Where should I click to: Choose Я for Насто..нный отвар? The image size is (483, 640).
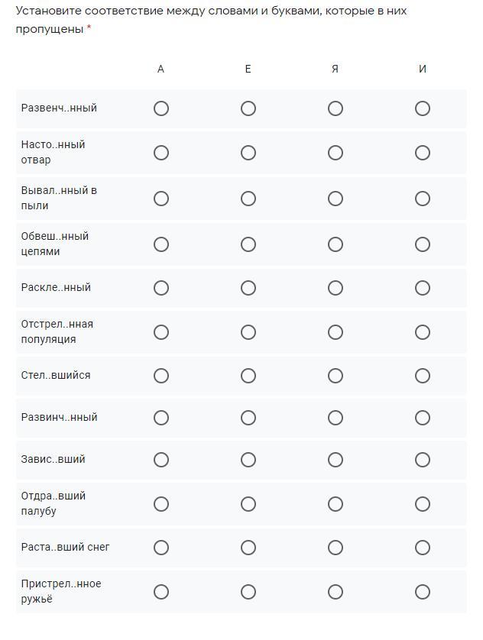pos(336,153)
